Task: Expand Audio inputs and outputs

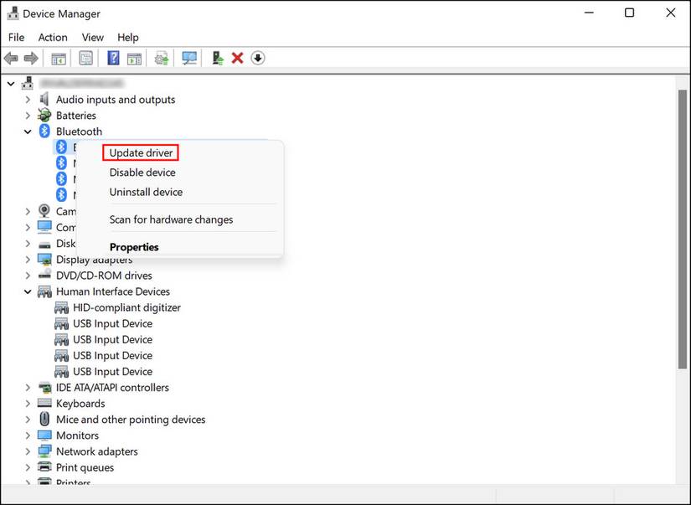Action: 28,100
